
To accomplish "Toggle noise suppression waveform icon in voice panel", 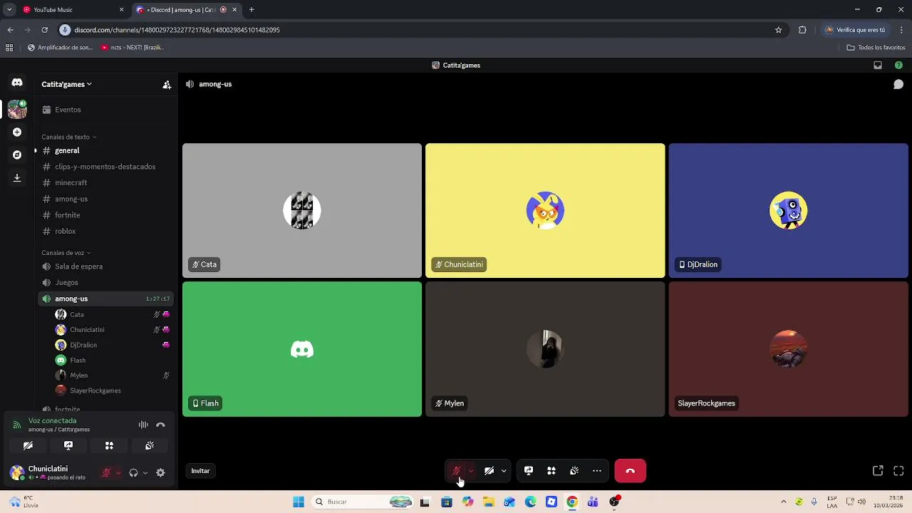I will click(143, 425).
